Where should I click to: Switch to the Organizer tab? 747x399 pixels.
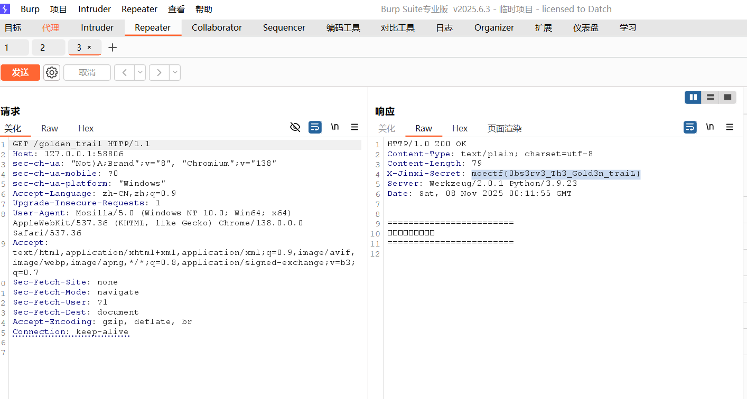pyautogui.click(x=494, y=27)
